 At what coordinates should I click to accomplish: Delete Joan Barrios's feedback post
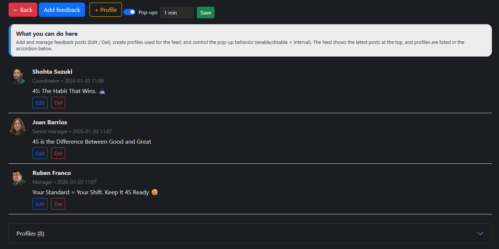(58, 153)
